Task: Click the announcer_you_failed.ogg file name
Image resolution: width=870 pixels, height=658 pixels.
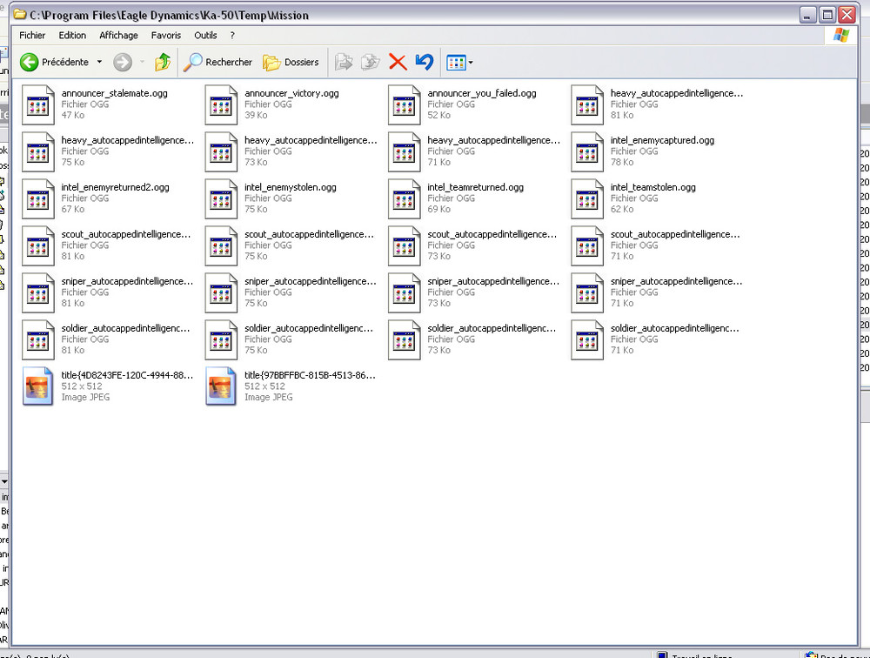Action: (482, 93)
